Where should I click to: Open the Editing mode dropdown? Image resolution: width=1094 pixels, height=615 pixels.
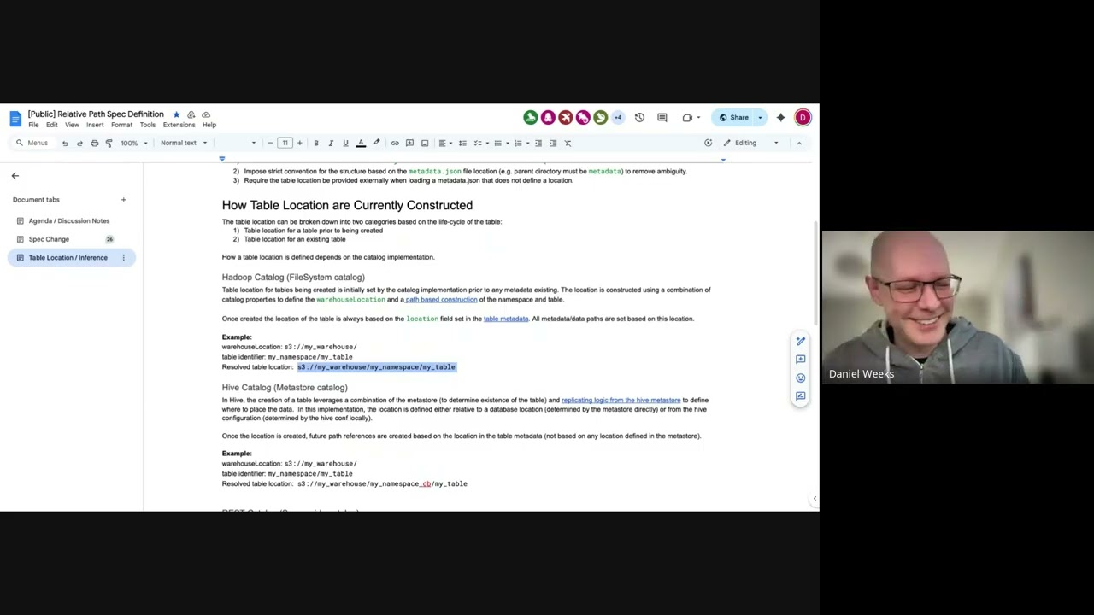(751, 143)
